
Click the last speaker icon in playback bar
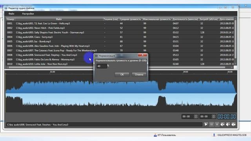coord(233,125)
